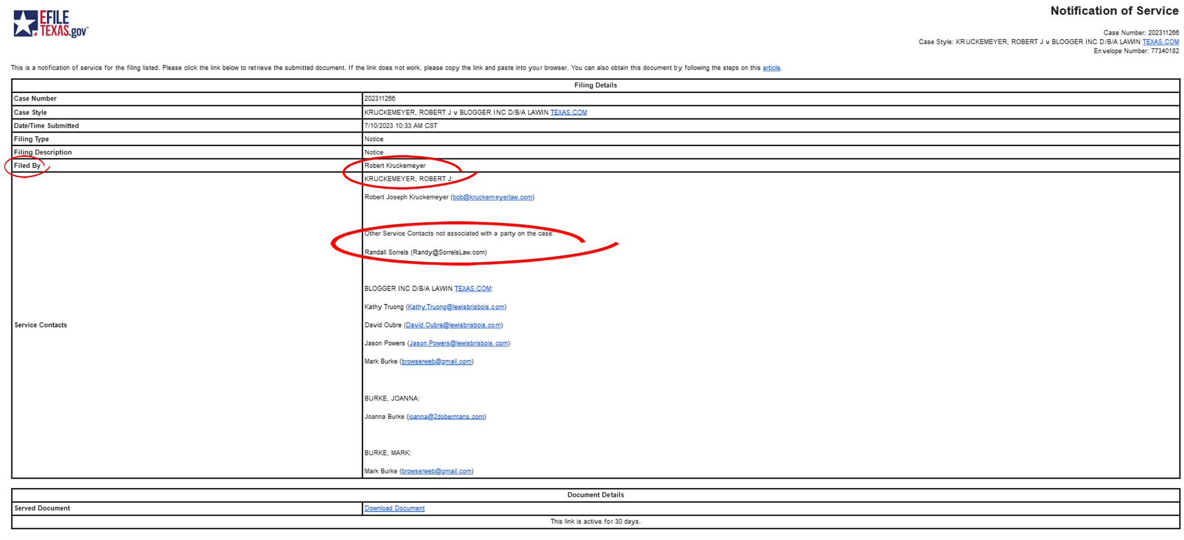Select the Notice value beside Filing Type
This screenshot has width=1184, height=540.
pos(374,140)
